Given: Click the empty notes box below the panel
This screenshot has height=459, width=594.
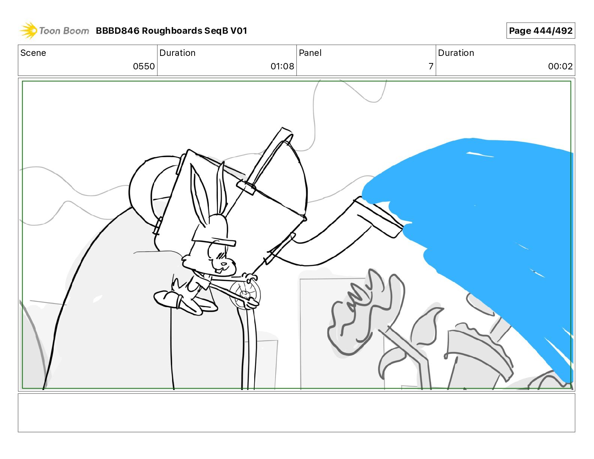Looking at the screenshot, I should point(296,412).
